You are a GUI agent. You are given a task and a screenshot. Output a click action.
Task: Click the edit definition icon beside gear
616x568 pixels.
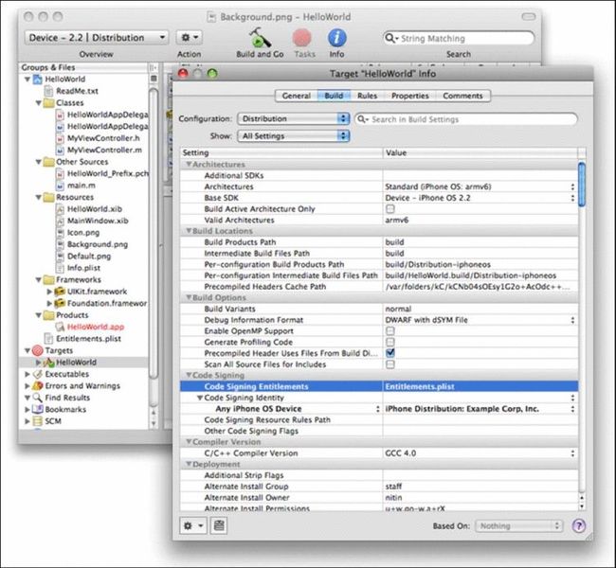(x=218, y=525)
